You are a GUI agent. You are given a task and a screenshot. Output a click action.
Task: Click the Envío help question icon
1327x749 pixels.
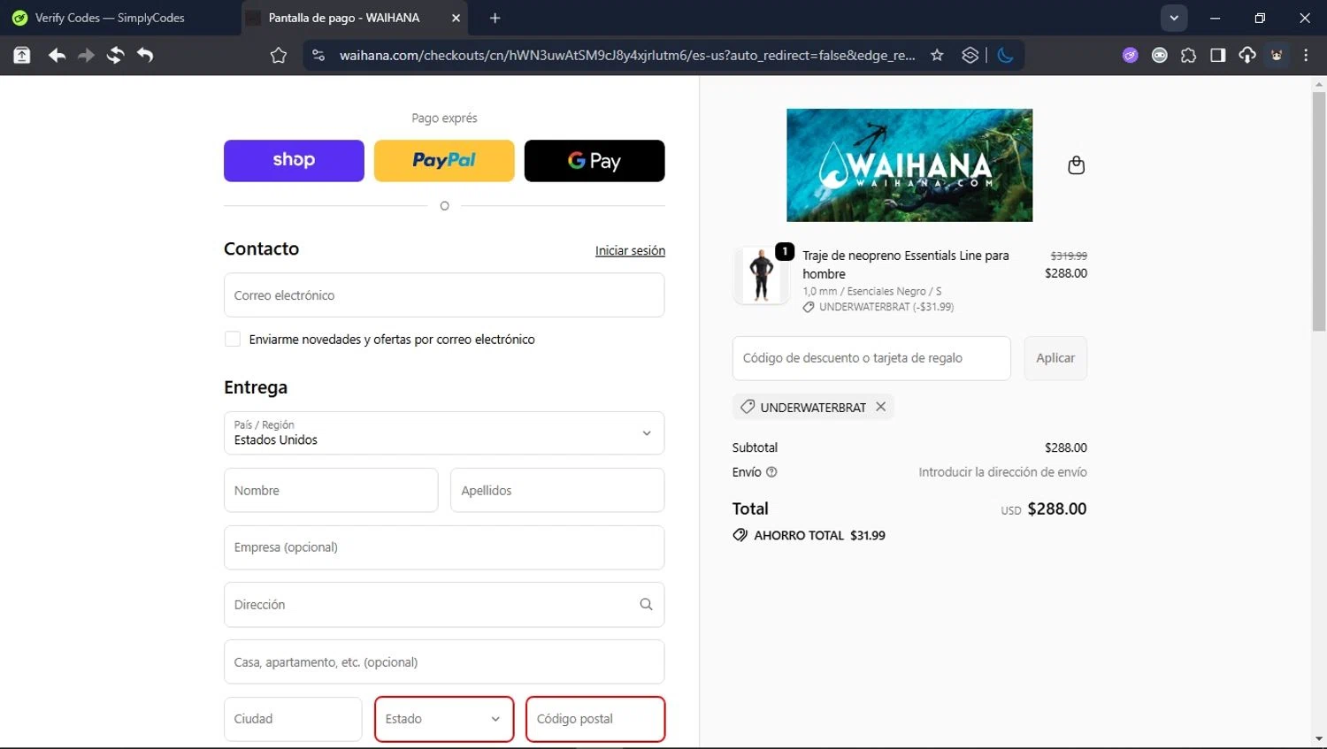771,472
